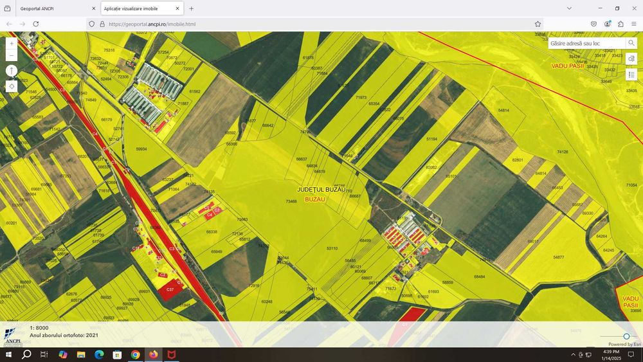Open the Firefox hamburger menu
The image size is (643, 362).
[x=634, y=24]
